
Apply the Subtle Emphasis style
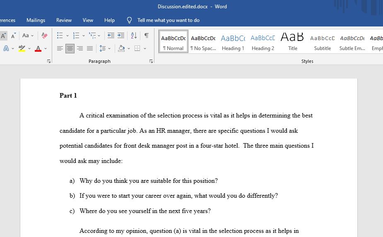[352, 41]
